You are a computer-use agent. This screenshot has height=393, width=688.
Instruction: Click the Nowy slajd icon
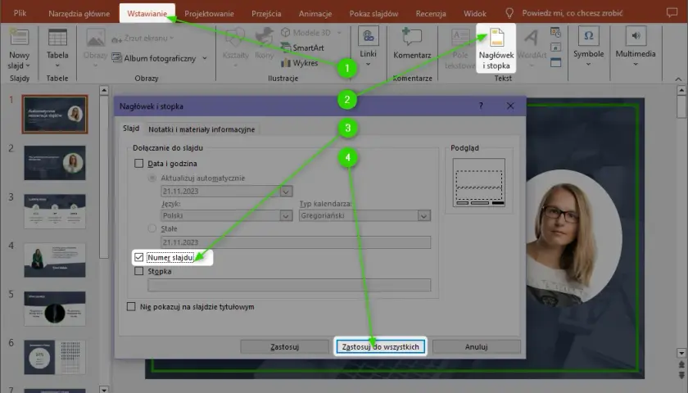[20, 37]
